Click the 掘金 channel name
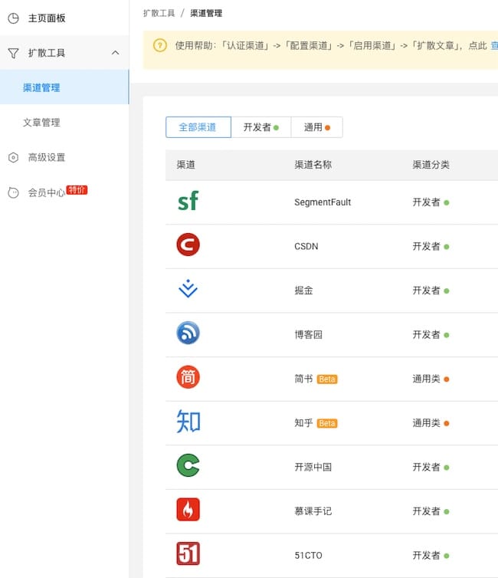This screenshot has height=578, width=498. pyautogui.click(x=303, y=291)
